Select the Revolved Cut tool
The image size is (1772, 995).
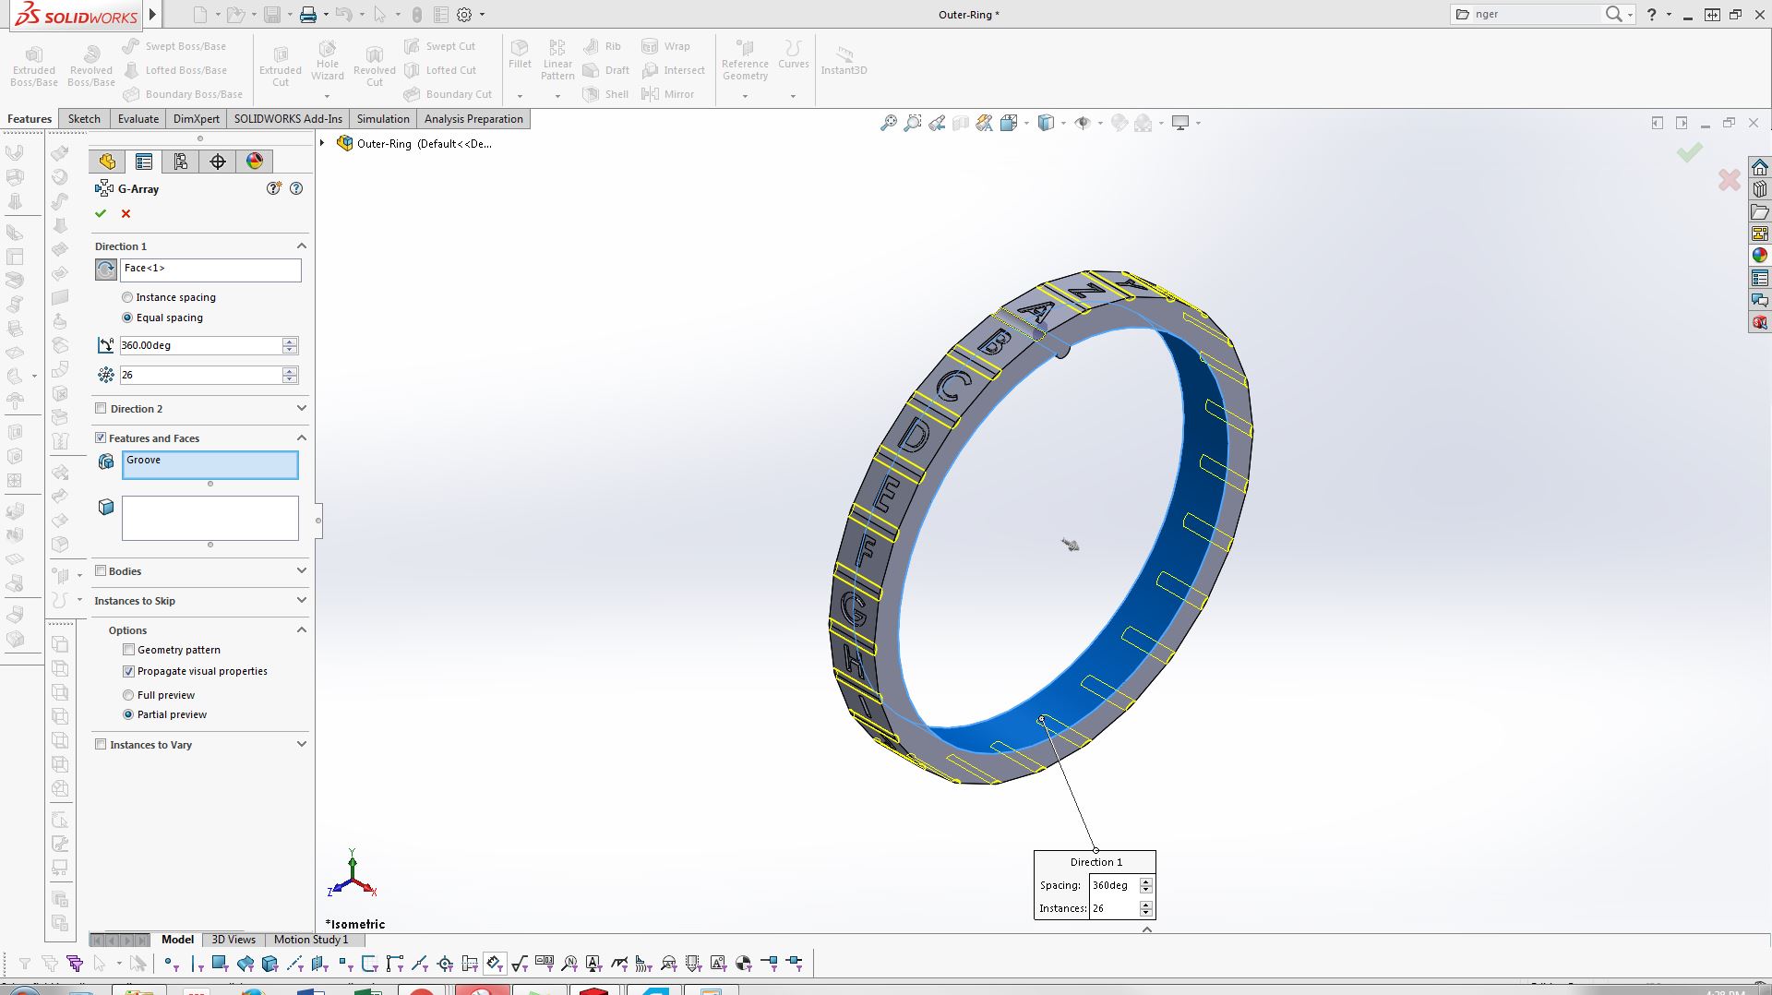click(375, 65)
